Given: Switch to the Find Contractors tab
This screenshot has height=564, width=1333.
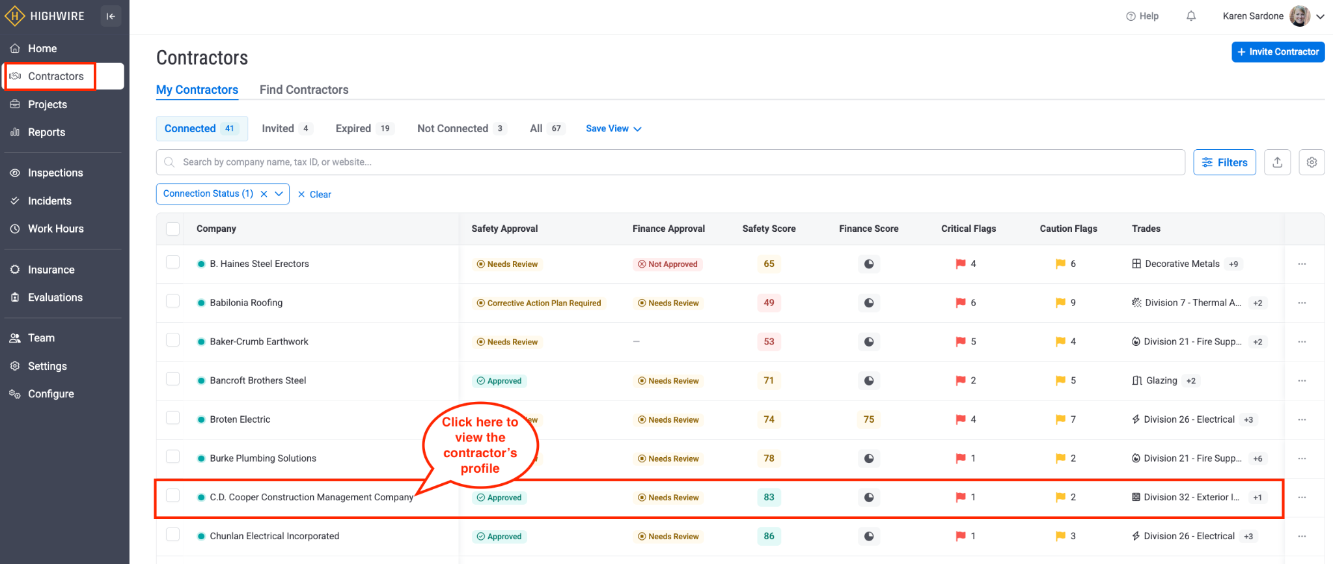Looking at the screenshot, I should (304, 90).
